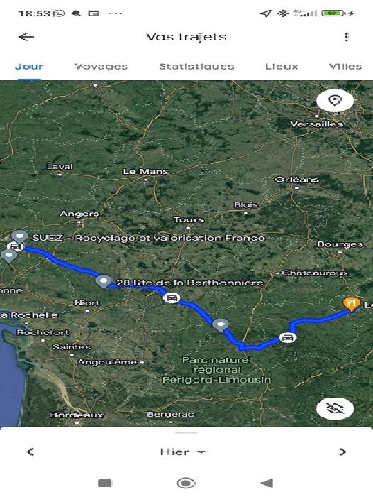Select the Jour tab
This screenshot has width=373, height=497.
(29, 67)
